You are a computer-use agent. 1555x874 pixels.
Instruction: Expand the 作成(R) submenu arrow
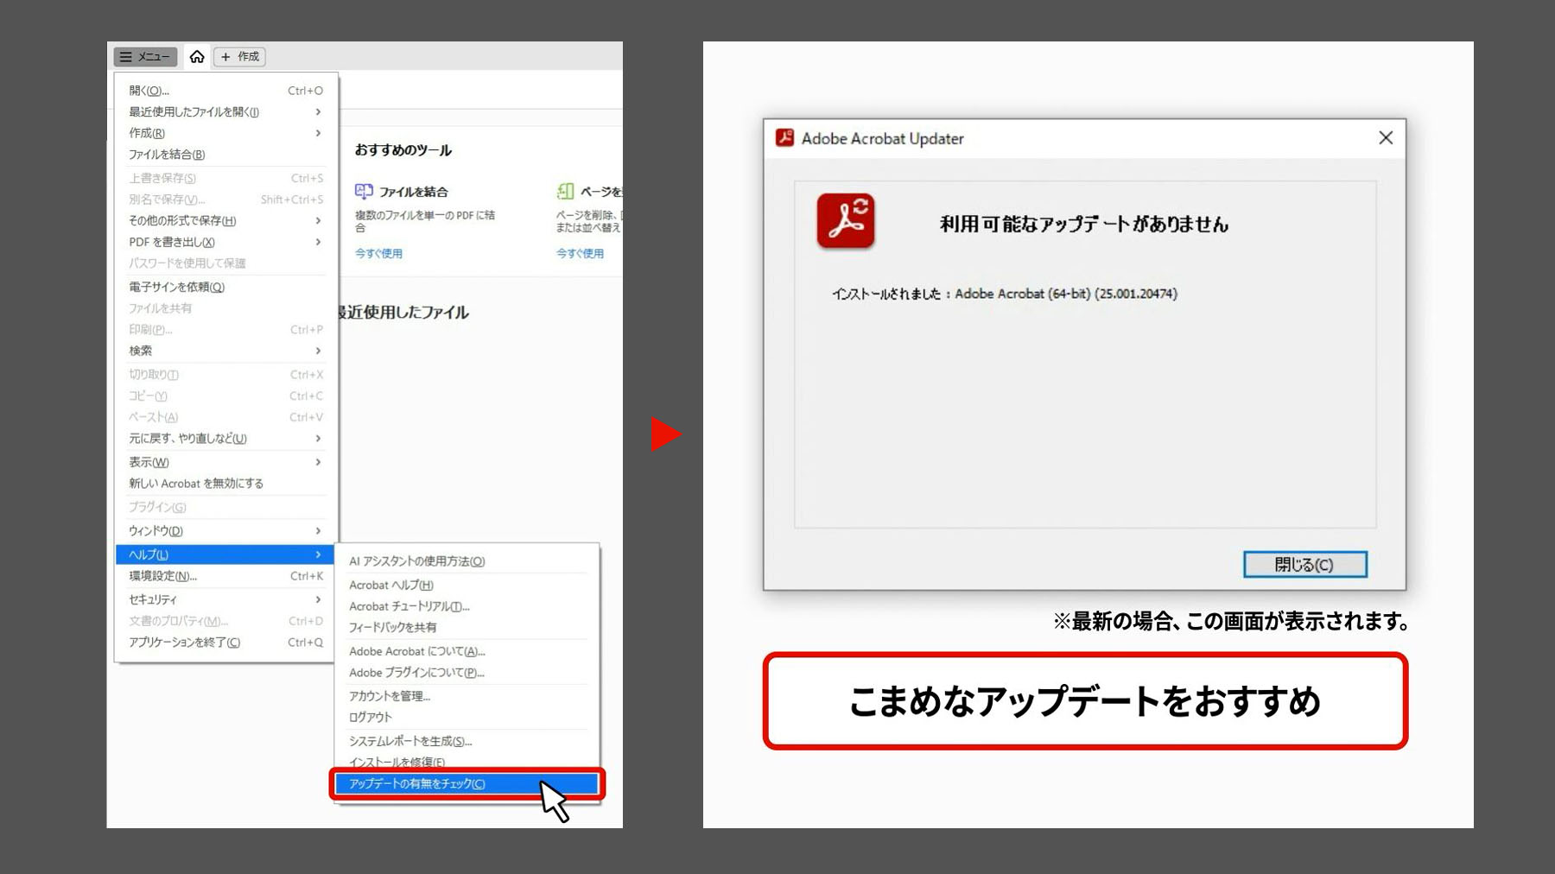coord(318,133)
